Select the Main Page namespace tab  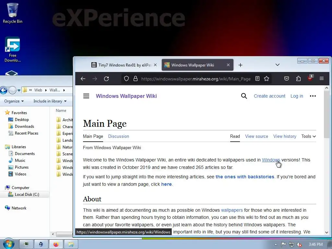point(93,136)
